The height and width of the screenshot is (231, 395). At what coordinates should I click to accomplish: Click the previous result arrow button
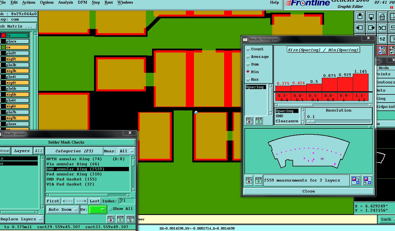click(68, 201)
